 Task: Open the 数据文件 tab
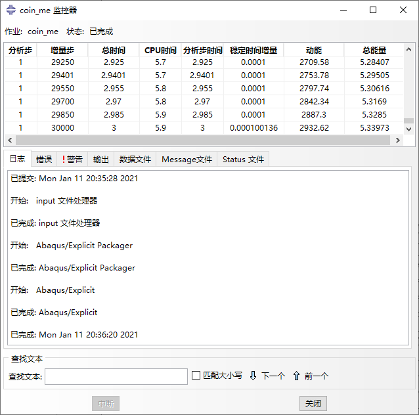[135, 160]
